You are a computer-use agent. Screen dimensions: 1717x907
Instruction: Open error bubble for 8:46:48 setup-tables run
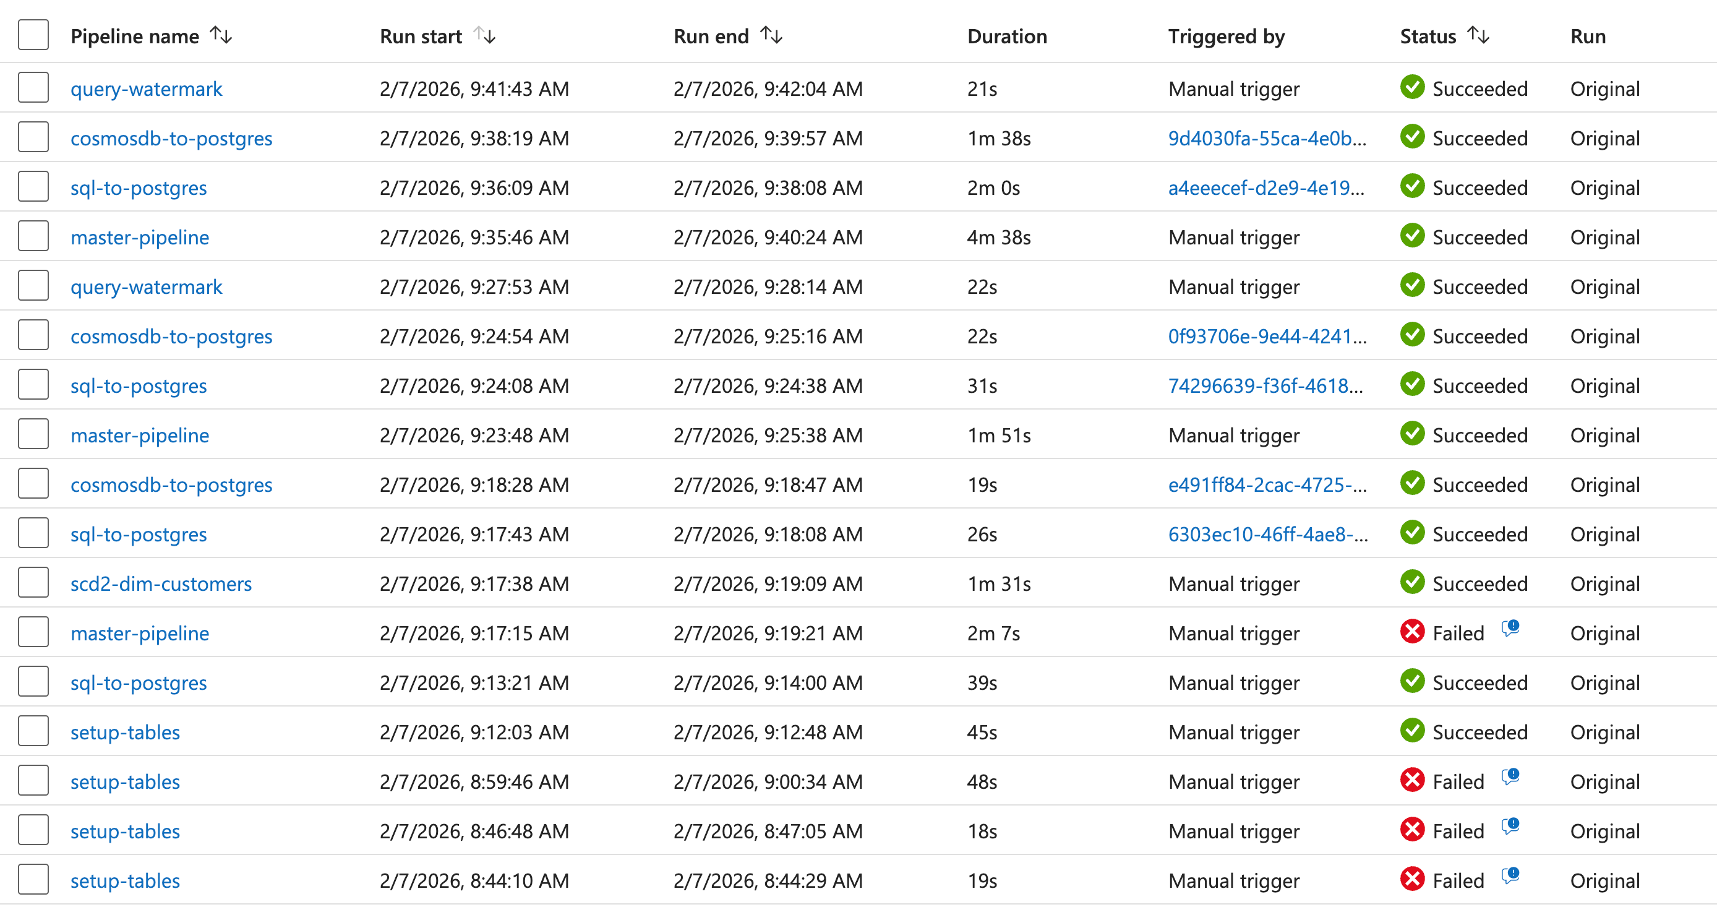(1510, 825)
